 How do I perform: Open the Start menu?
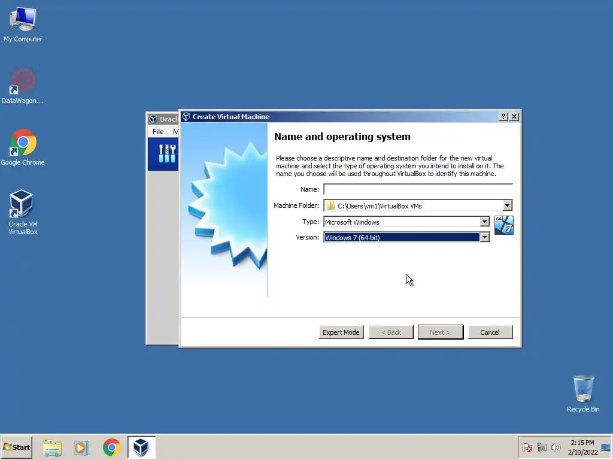pyautogui.click(x=16, y=447)
